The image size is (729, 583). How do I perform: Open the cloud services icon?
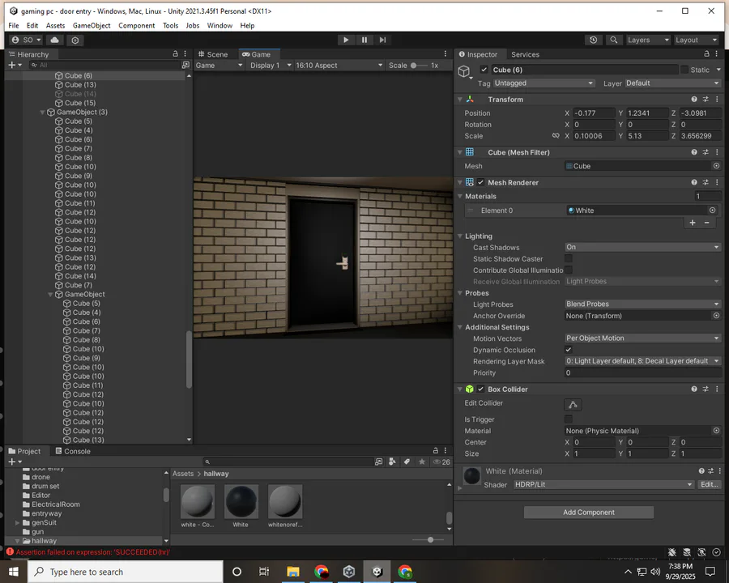[x=54, y=40]
